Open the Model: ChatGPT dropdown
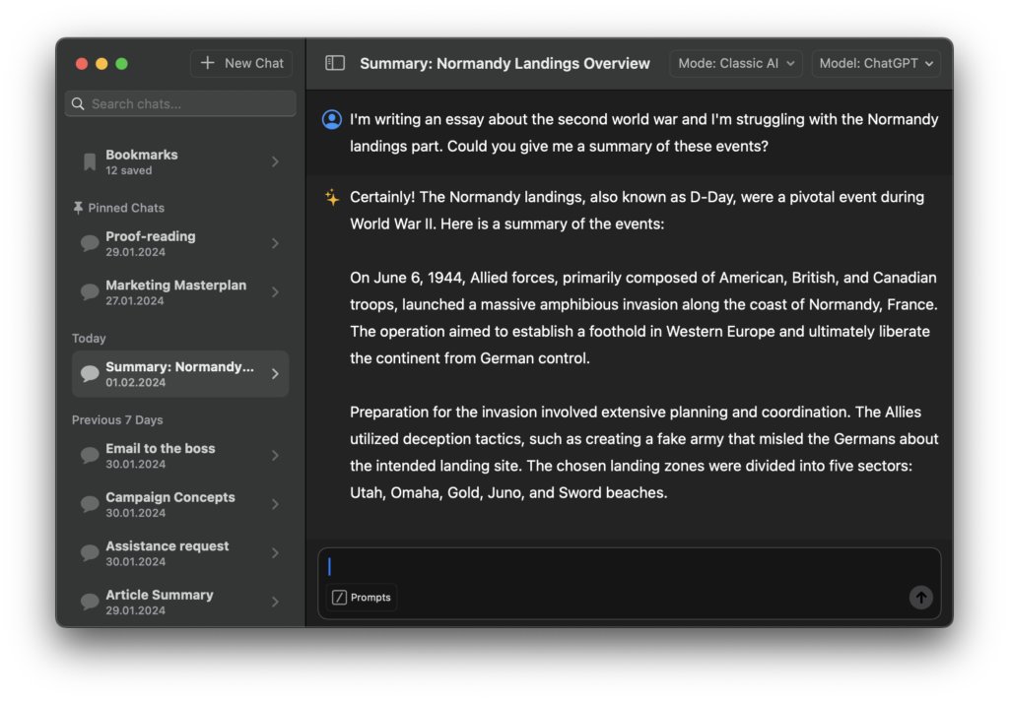 (x=876, y=64)
